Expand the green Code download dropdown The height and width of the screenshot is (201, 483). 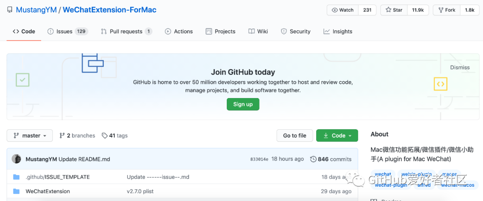[337, 135]
